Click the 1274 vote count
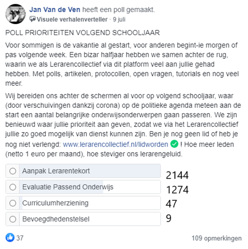This screenshot has width=248, height=249. 177,190
